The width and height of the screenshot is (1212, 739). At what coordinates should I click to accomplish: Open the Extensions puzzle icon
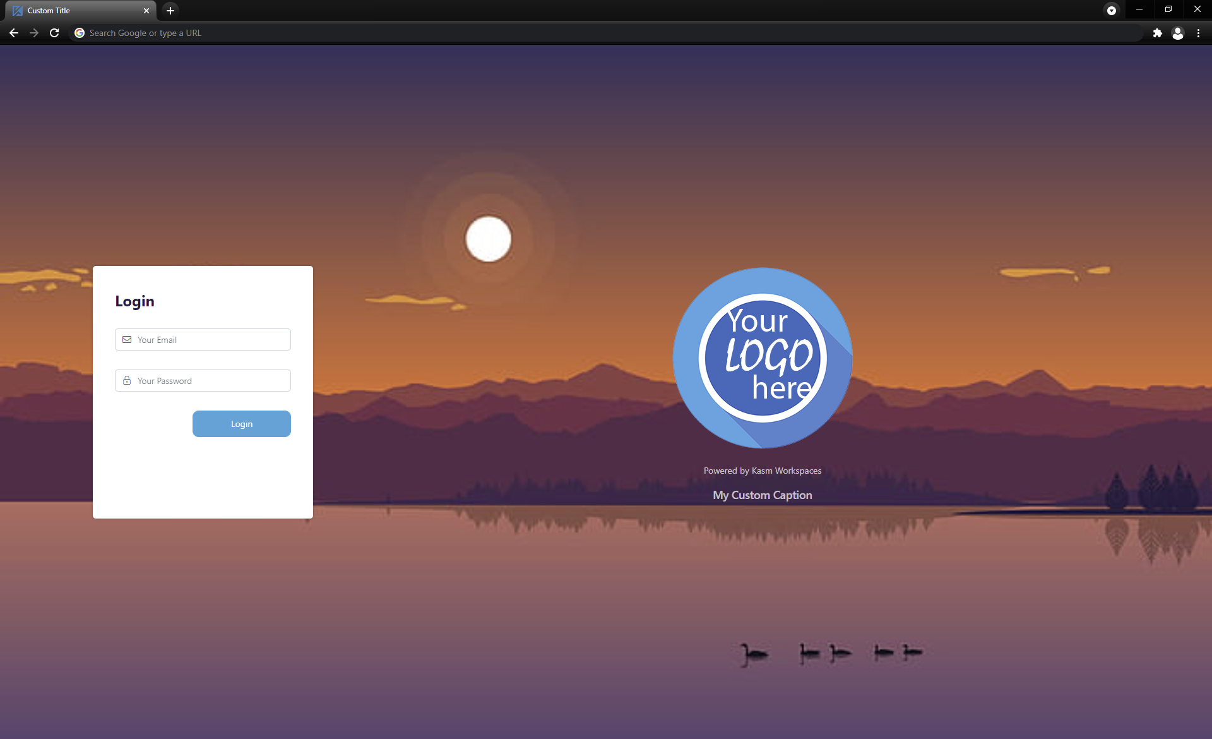1157,33
